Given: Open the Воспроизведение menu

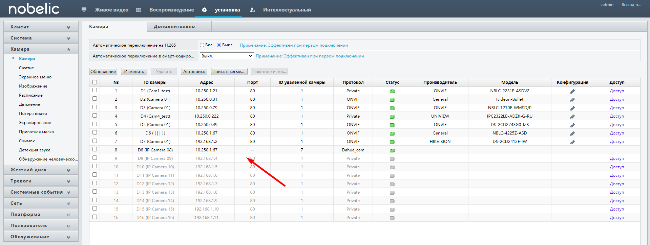Looking at the screenshot, I should click(x=172, y=10).
